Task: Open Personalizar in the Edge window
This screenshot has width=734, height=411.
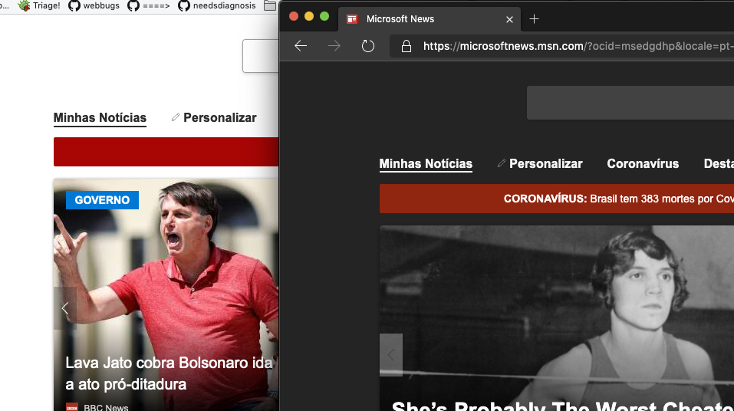Action: tap(545, 164)
